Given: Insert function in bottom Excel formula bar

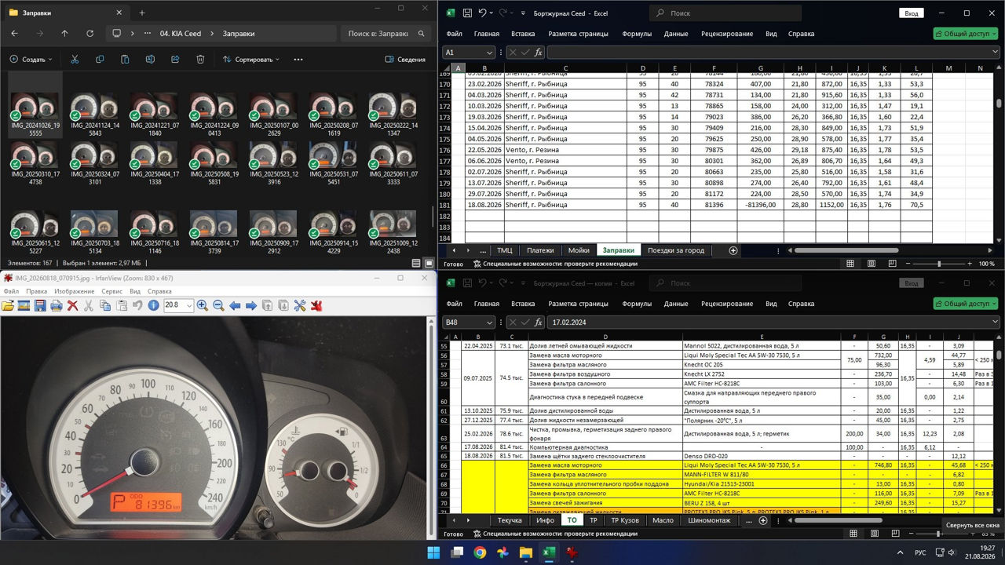Looking at the screenshot, I should point(539,323).
